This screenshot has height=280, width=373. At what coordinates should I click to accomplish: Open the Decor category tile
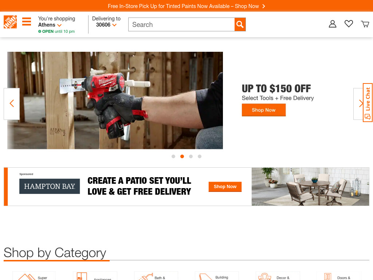278,276
